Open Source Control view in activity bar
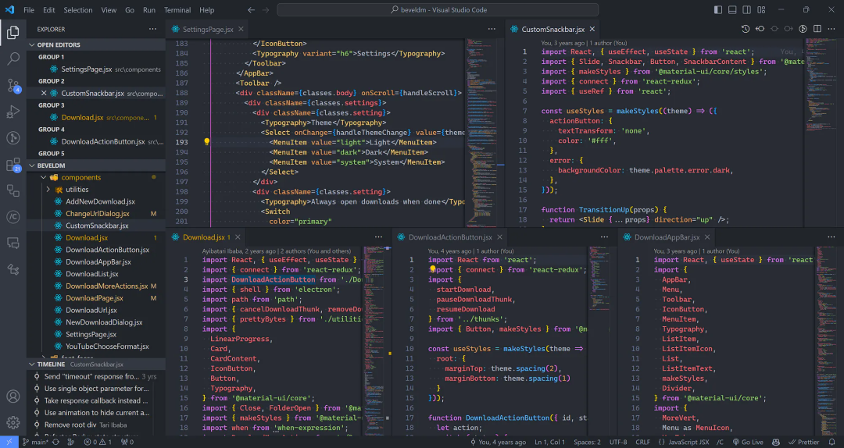 [13, 85]
